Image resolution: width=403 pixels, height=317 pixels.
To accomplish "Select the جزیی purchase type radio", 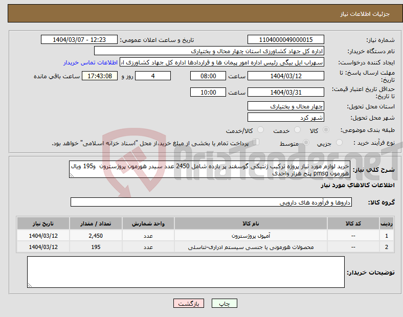I will click(x=339, y=143).
